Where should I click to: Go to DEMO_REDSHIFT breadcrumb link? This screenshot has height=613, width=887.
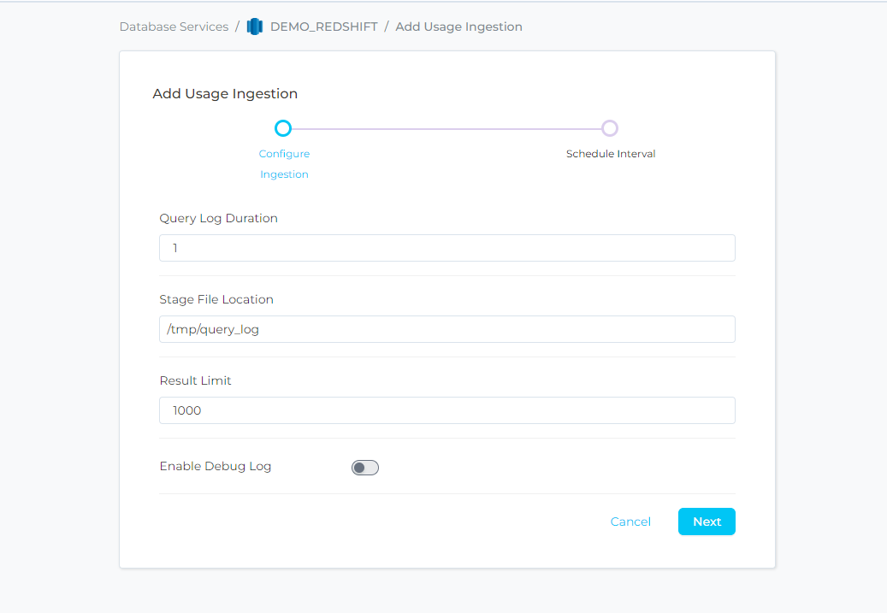coord(323,27)
